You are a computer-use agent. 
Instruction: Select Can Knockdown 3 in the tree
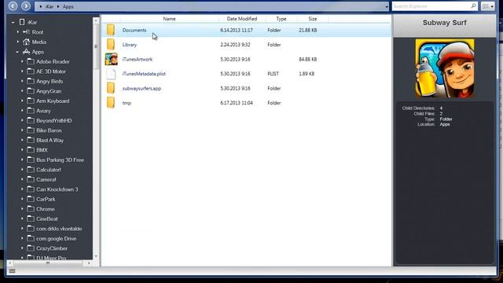[57, 189]
